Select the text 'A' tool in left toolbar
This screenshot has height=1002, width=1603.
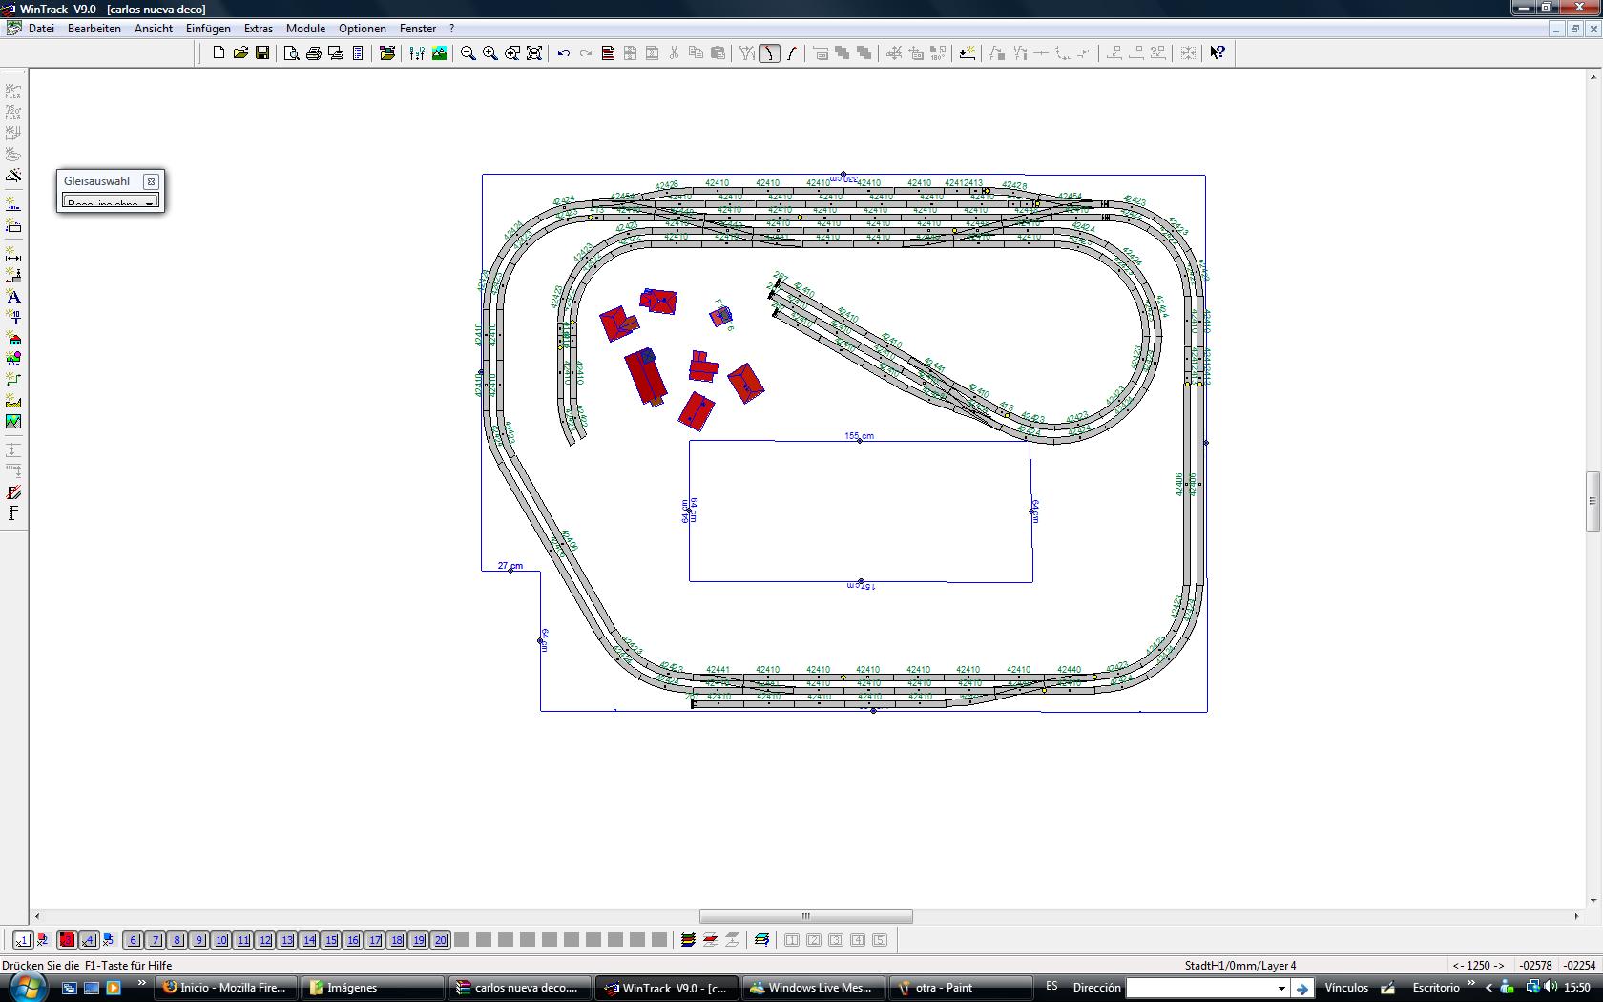click(x=13, y=297)
